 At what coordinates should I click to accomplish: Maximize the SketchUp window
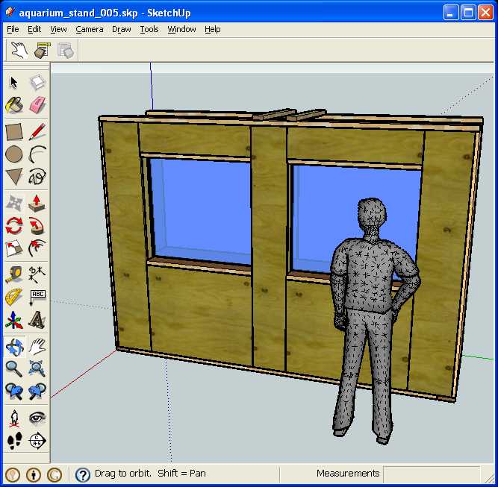pos(468,13)
